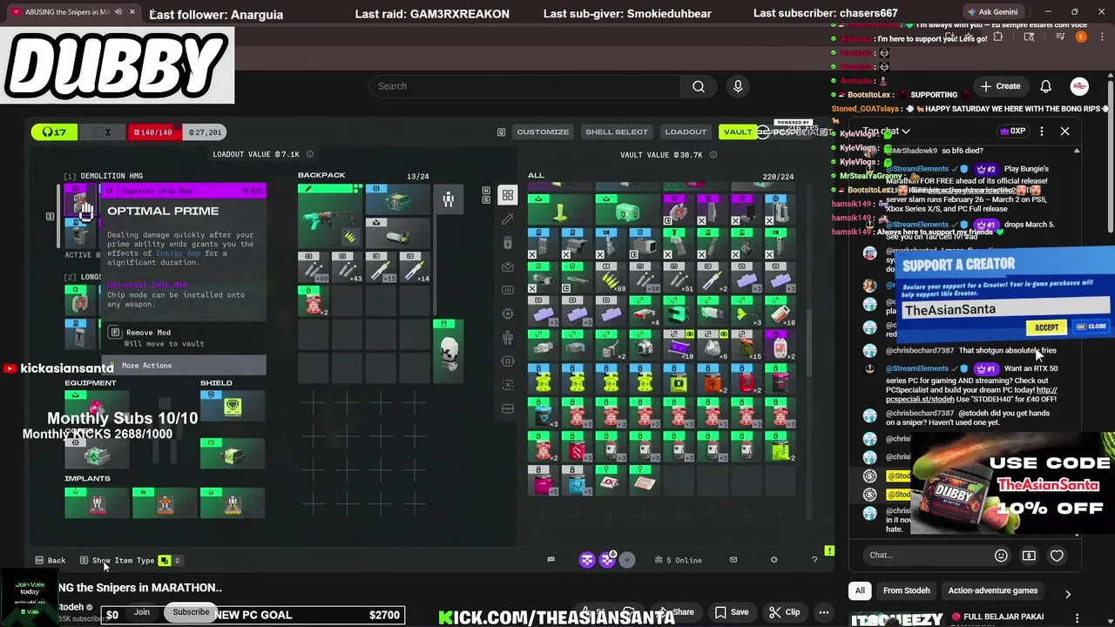The width and height of the screenshot is (1115, 627).
Task: Select vault filter cores icon
Action: coord(508,361)
